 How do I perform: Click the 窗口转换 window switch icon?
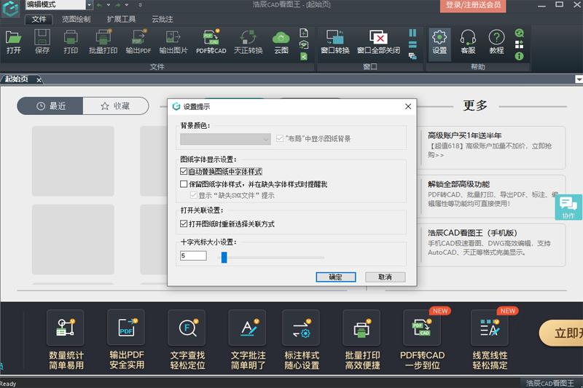click(335, 42)
